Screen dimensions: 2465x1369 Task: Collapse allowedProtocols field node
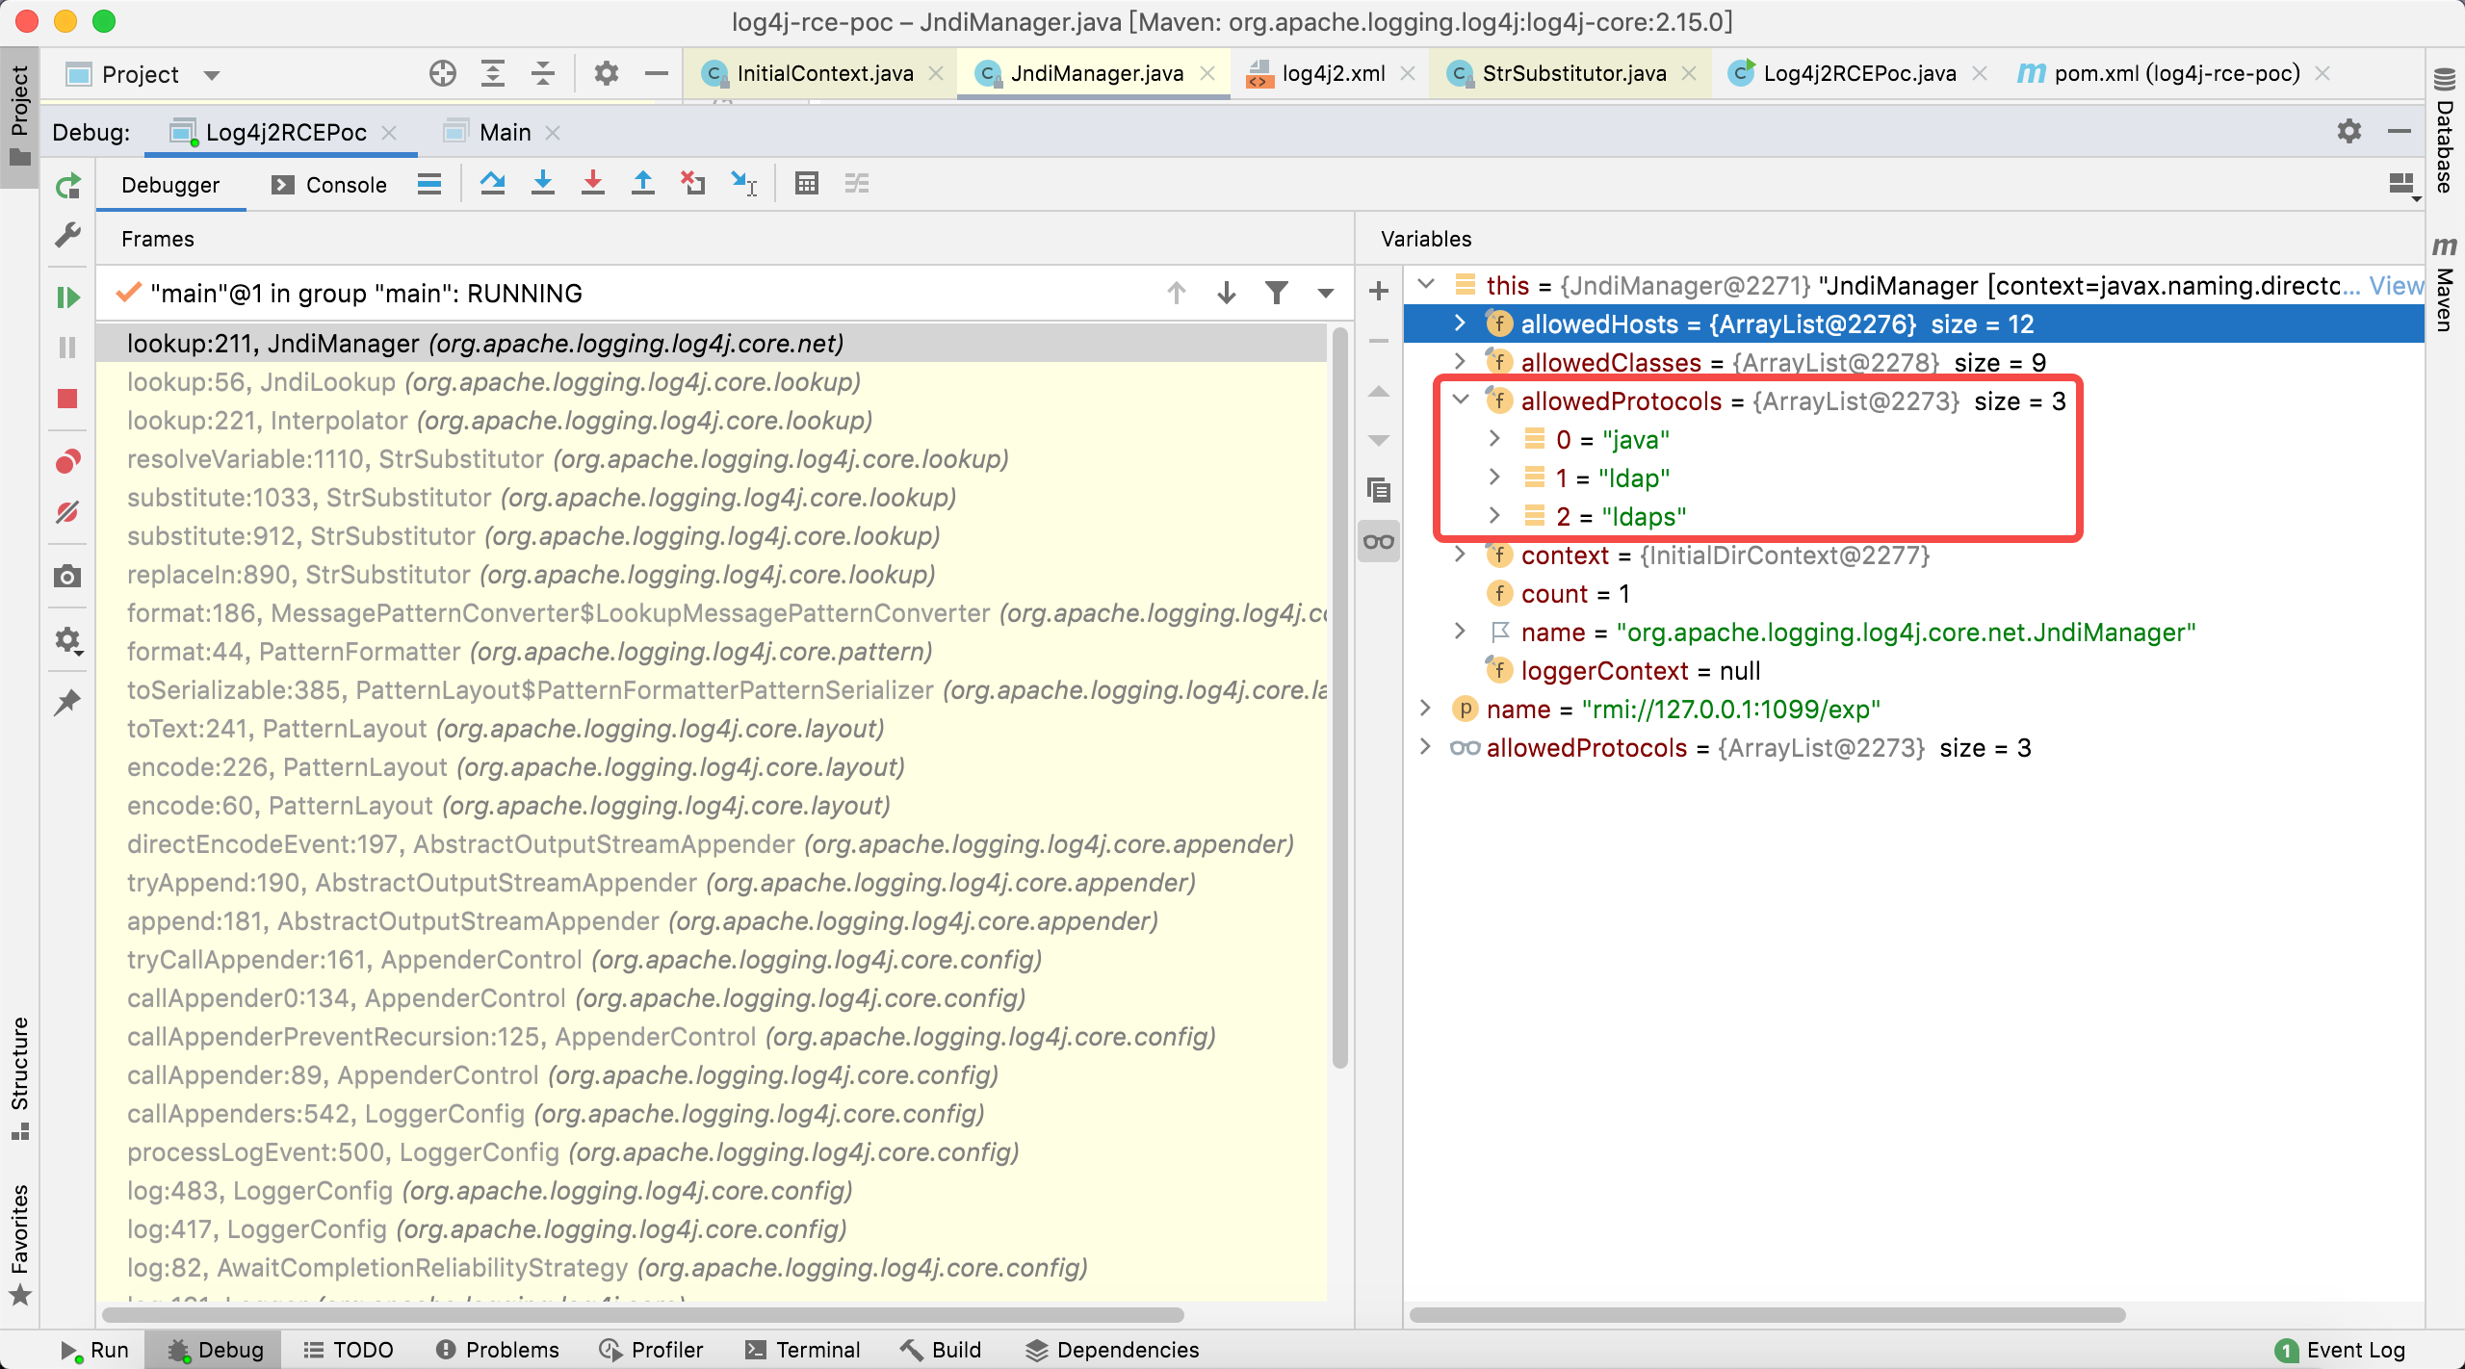(1460, 400)
